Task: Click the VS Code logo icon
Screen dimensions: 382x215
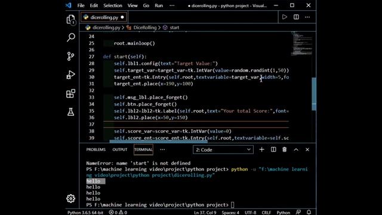Action: click(x=69, y=5)
